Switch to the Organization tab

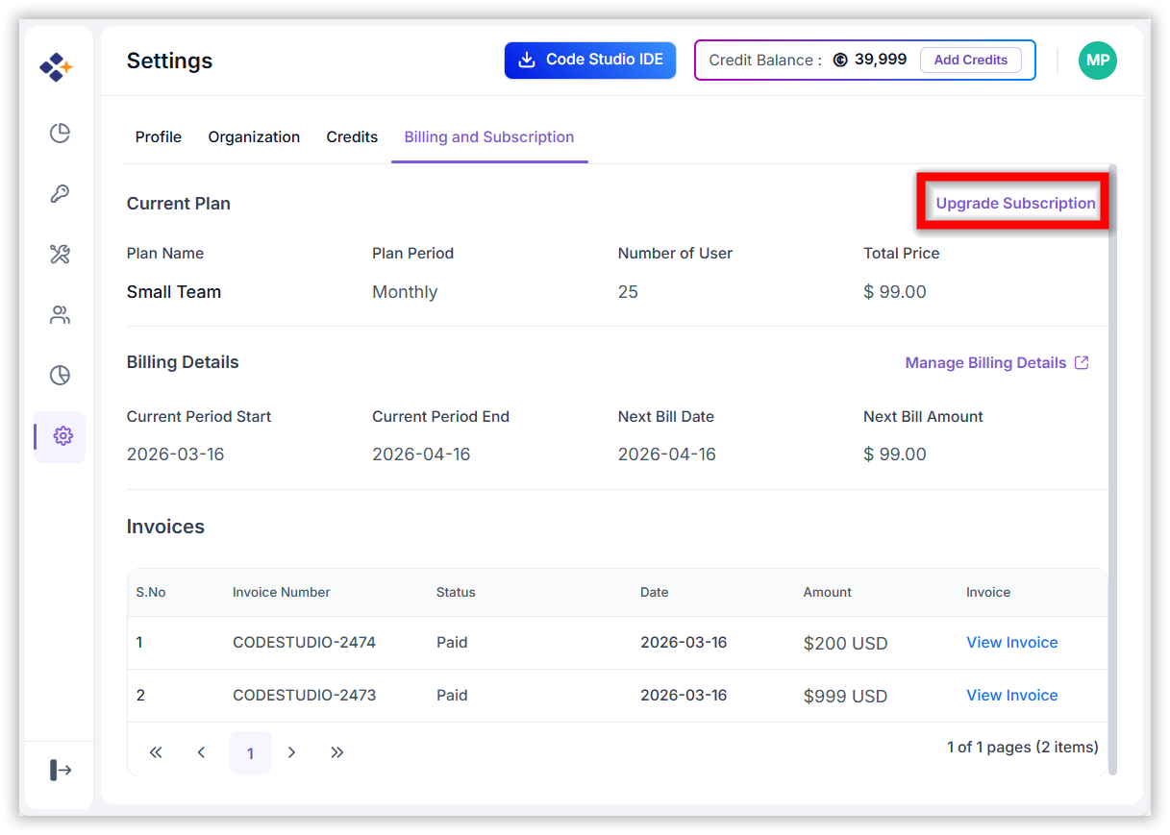(x=254, y=137)
